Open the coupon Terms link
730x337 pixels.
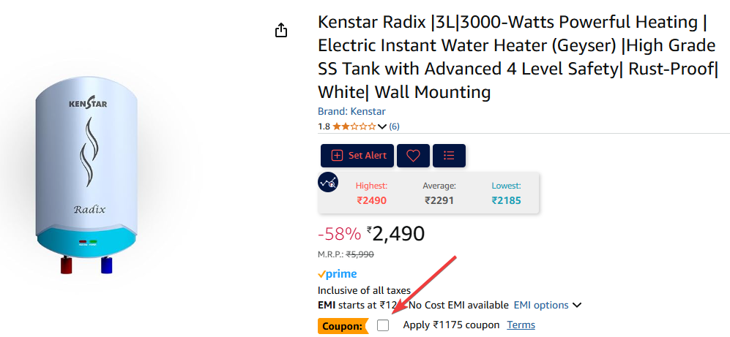[521, 325]
